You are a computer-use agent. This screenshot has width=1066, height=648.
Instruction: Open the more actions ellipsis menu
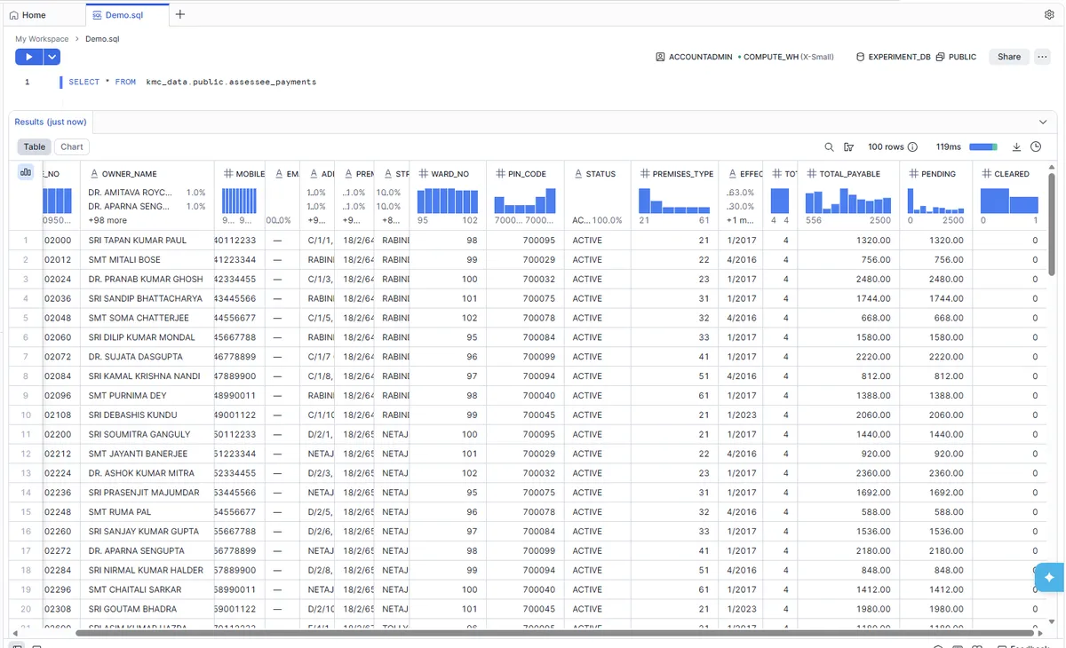[x=1042, y=56]
